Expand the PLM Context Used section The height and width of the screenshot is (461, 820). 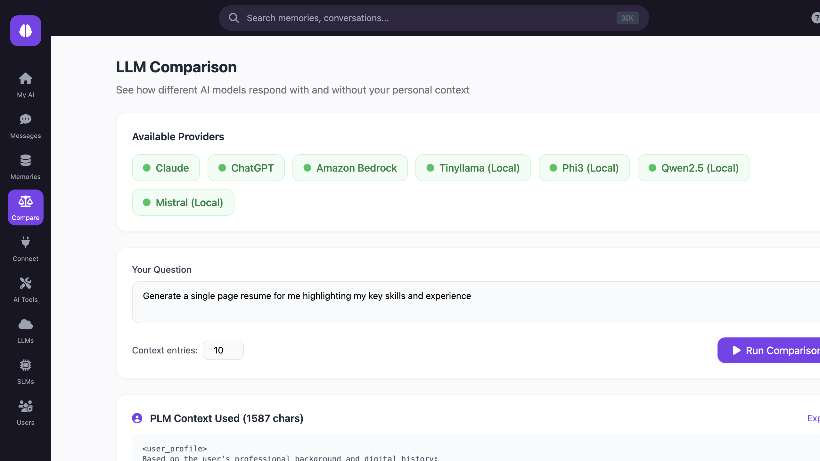[x=813, y=418]
